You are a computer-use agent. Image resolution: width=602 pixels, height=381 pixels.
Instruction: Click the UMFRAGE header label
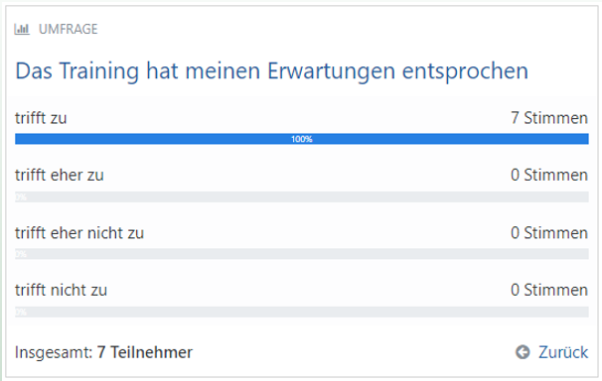point(68,29)
